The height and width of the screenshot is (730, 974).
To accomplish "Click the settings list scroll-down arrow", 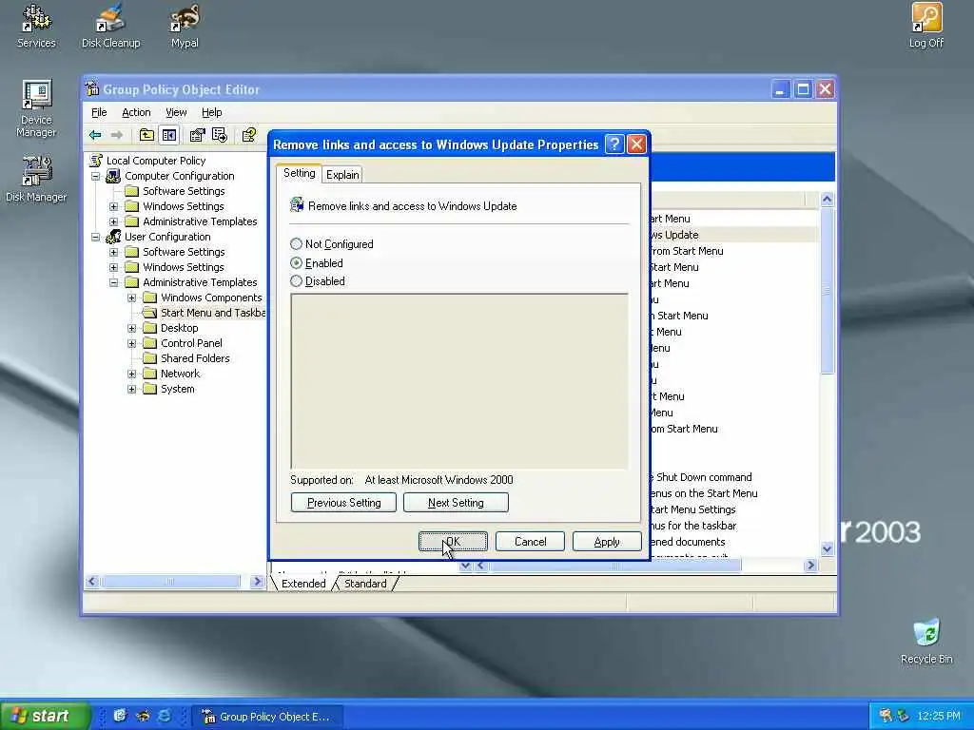I will 827,548.
